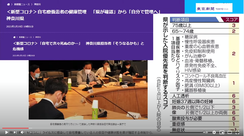Click the home icon in the top breadcrumb
Viewport: 244px width, 136px height.
click(8, 4)
